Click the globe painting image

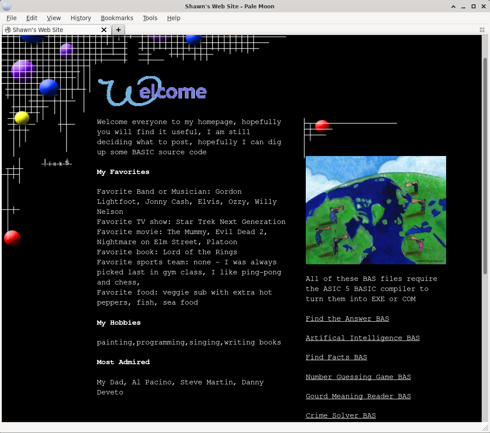point(376,210)
